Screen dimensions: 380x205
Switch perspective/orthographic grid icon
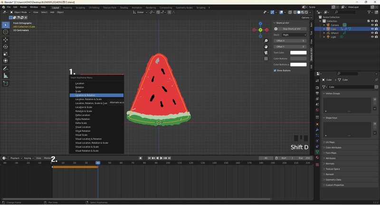tap(266, 59)
